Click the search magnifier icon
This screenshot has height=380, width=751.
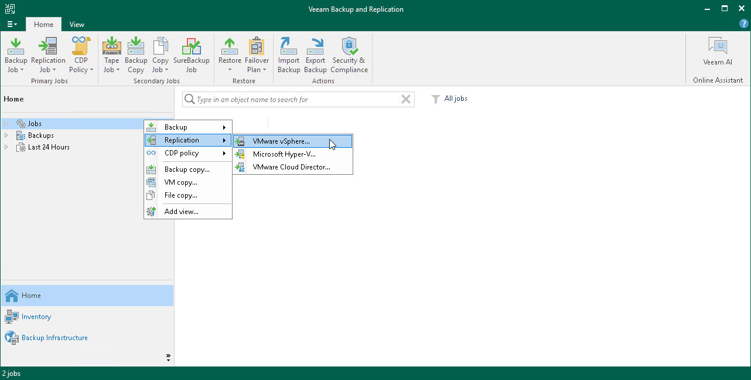[190, 100]
